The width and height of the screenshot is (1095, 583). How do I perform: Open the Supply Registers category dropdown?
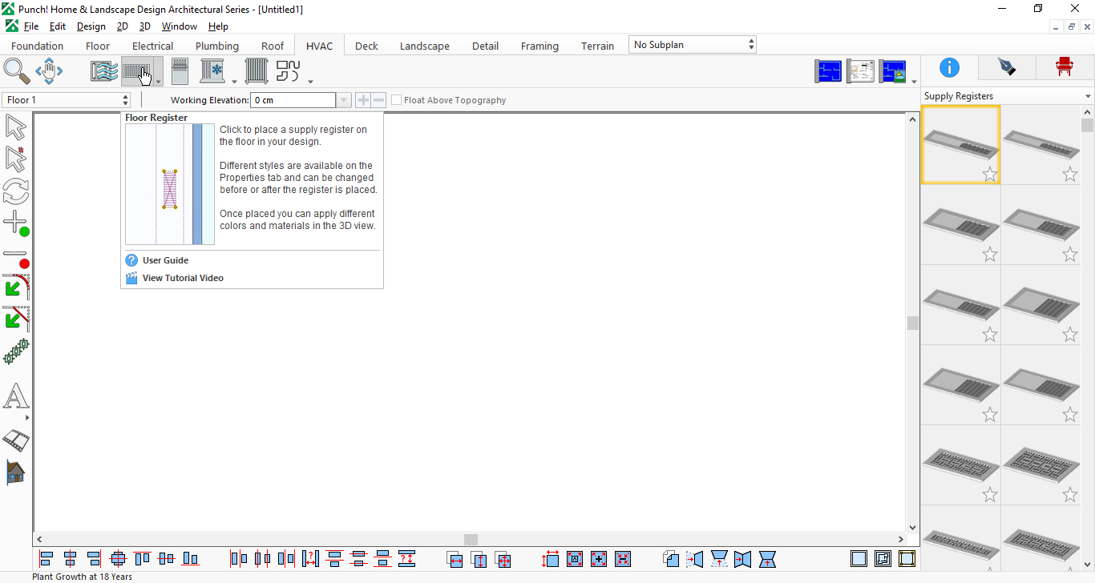pos(1008,96)
